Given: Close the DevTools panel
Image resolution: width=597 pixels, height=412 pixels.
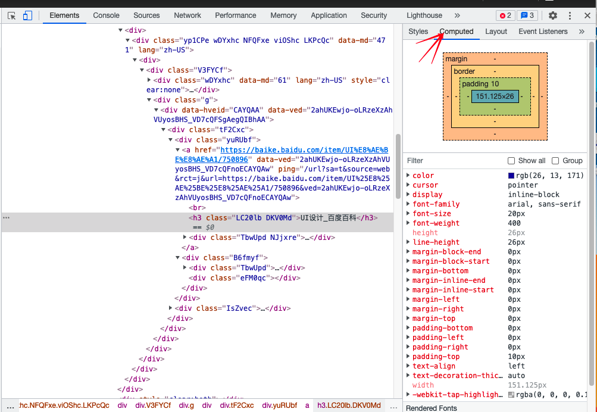Looking at the screenshot, I should point(587,15).
